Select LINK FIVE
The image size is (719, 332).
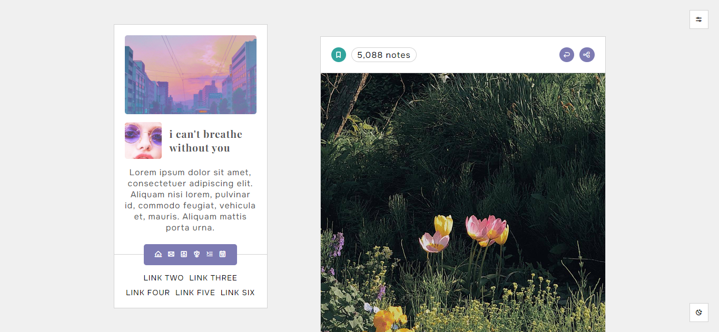coord(195,293)
